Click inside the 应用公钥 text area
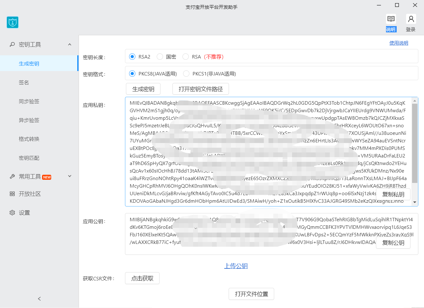The width and height of the screenshot is (424, 308). (x=272, y=234)
